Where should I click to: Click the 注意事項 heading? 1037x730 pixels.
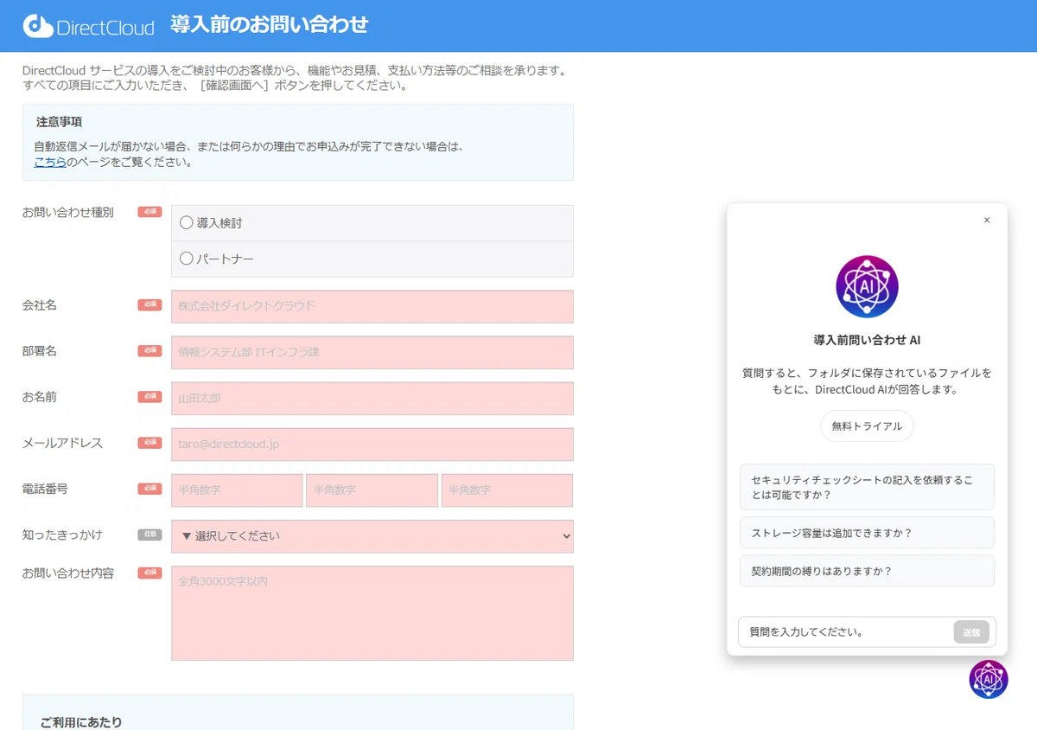pos(59,122)
